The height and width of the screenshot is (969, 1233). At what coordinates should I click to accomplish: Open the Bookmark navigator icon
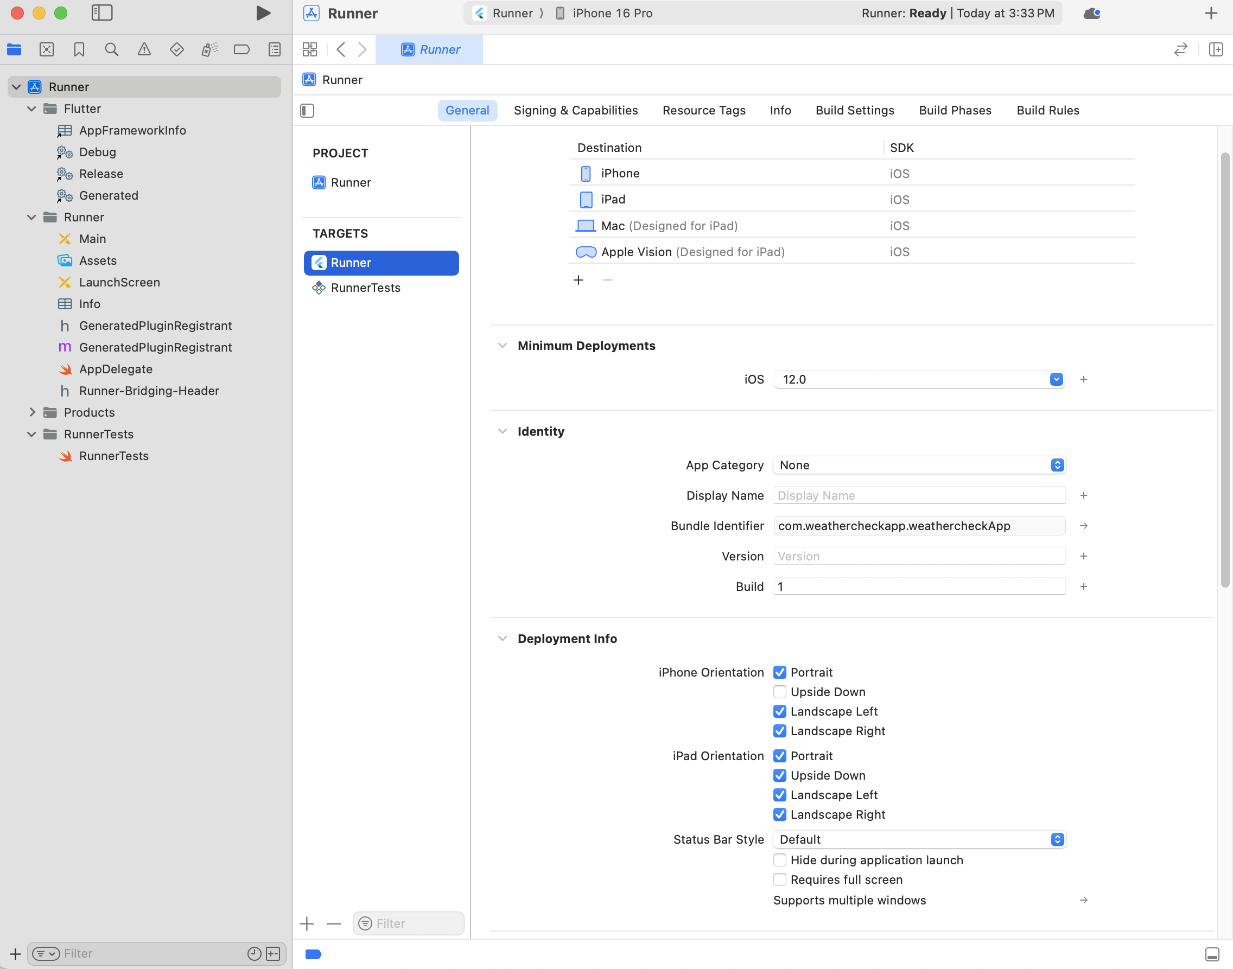[79, 49]
